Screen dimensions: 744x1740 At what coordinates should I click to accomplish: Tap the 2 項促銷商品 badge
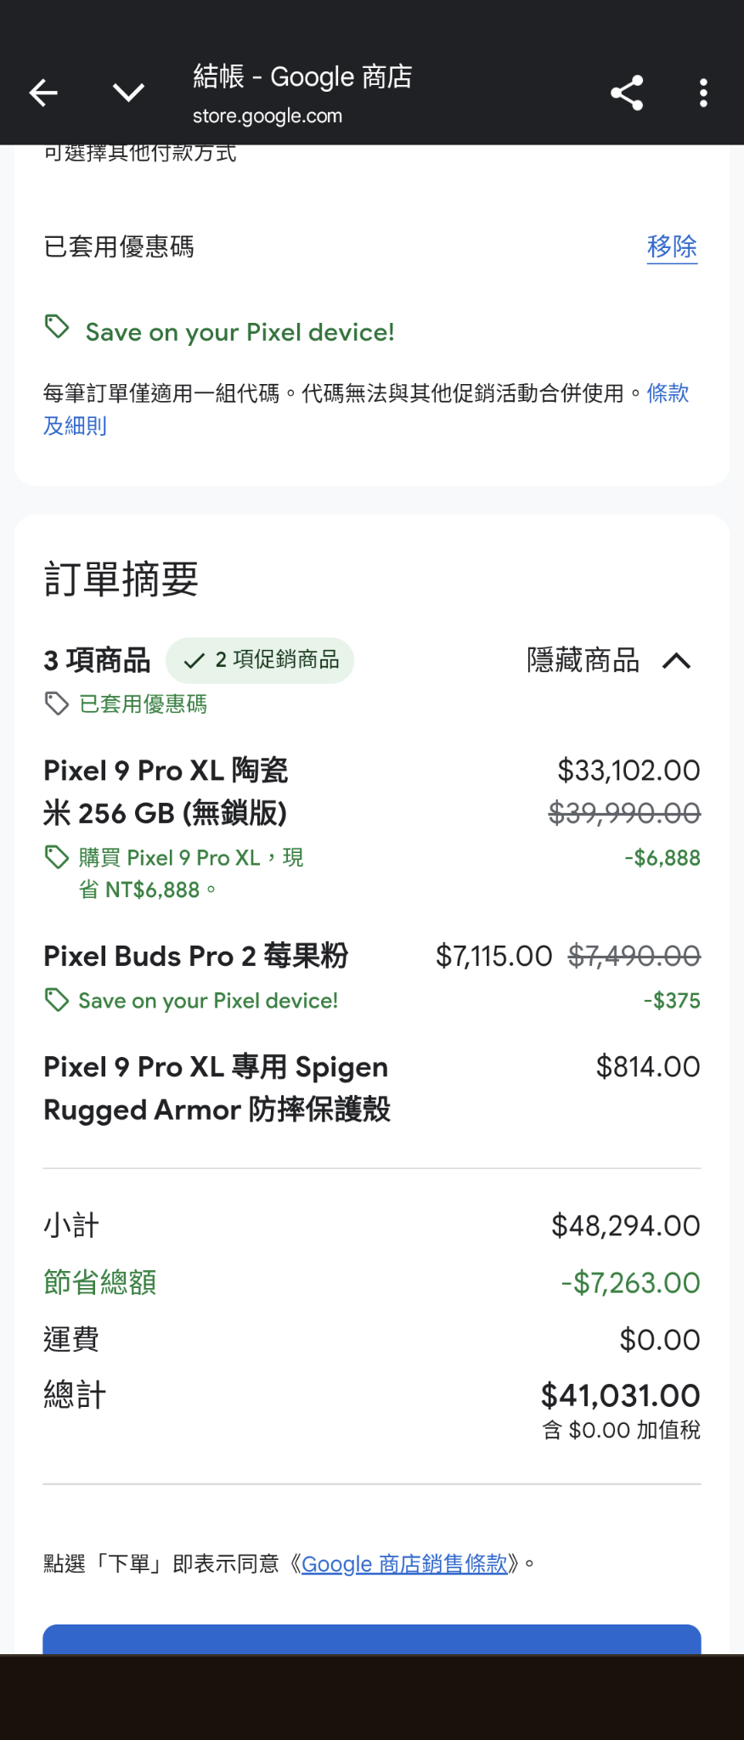[x=260, y=660]
